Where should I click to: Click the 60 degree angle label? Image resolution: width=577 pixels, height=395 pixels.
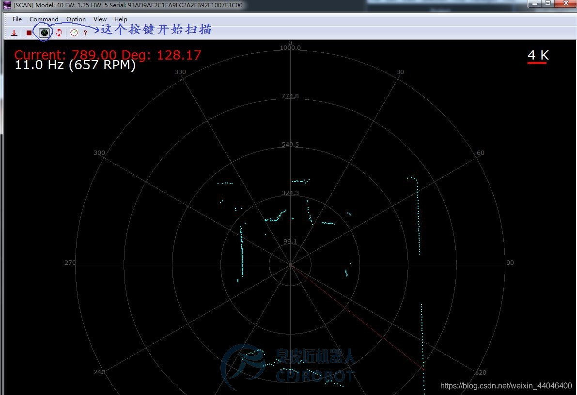pyautogui.click(x=481, y=152)
